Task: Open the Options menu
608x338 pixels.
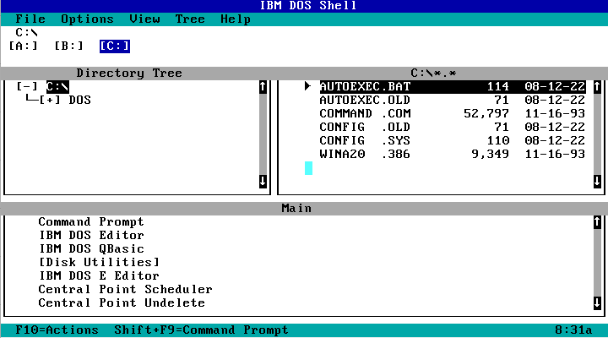Action: [x=87, y=19]
